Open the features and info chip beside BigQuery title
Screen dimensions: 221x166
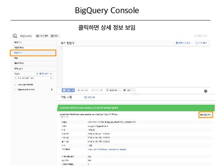[x=42, y=36]
